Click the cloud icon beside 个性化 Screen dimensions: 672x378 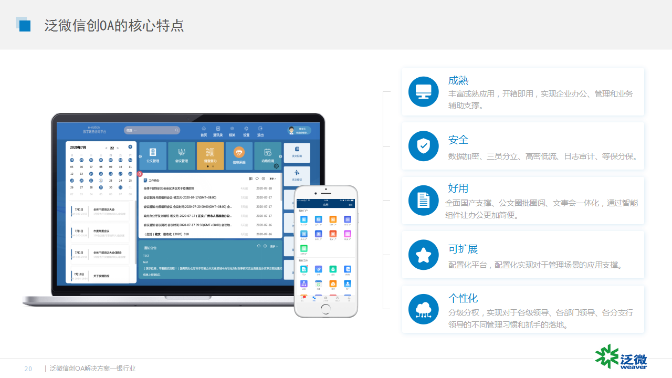pyautogui.click(x=423, y=309)
